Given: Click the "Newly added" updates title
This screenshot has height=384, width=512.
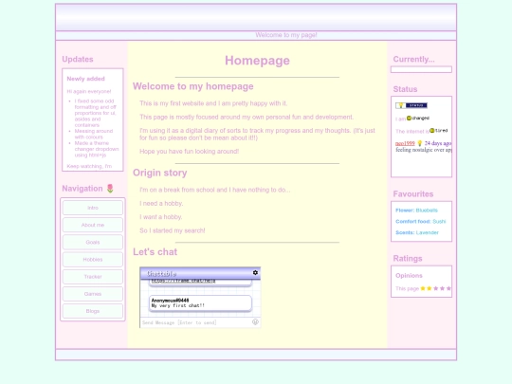Looking at the screenshot, I should [x=86, y=79].
